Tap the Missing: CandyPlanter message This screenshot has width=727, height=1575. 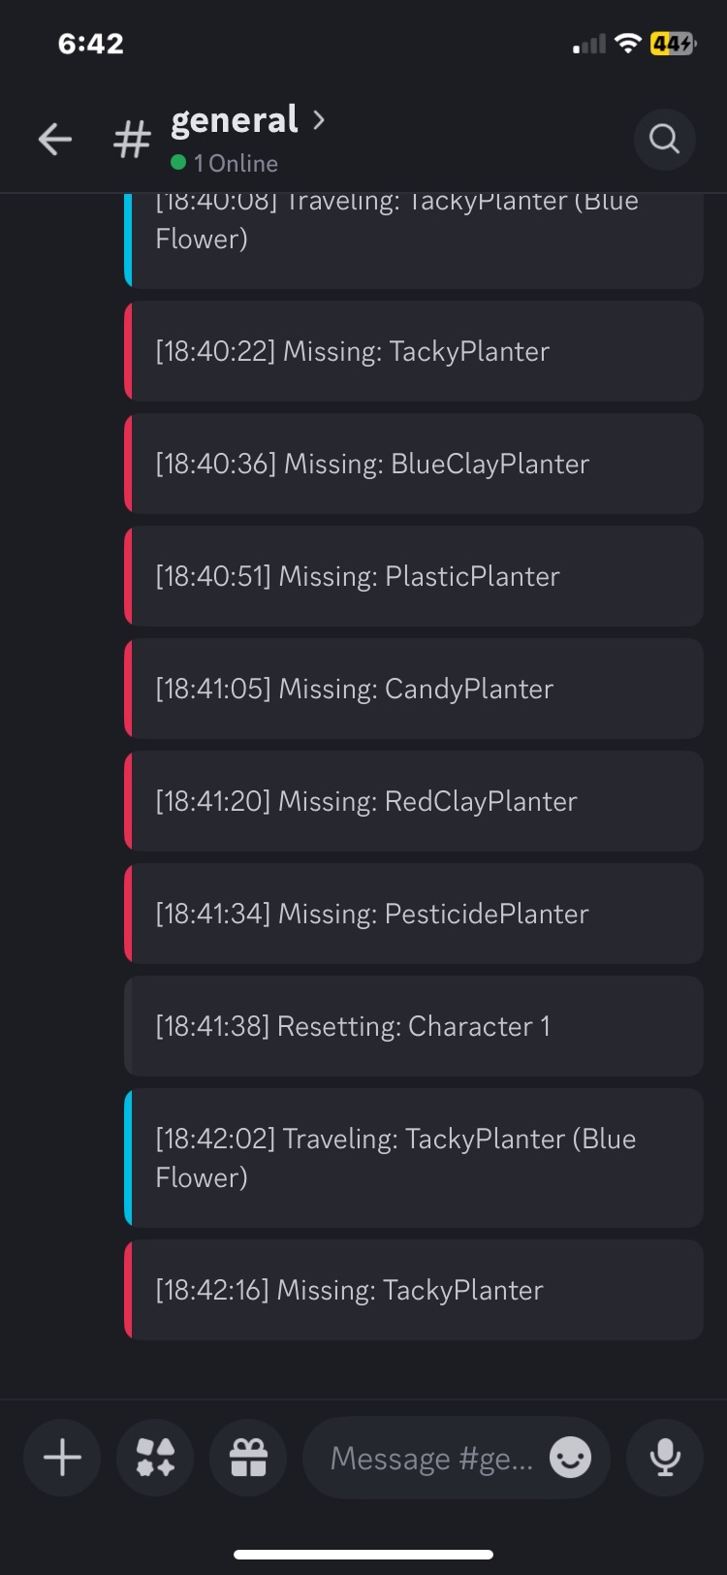[x=414, y=689]
